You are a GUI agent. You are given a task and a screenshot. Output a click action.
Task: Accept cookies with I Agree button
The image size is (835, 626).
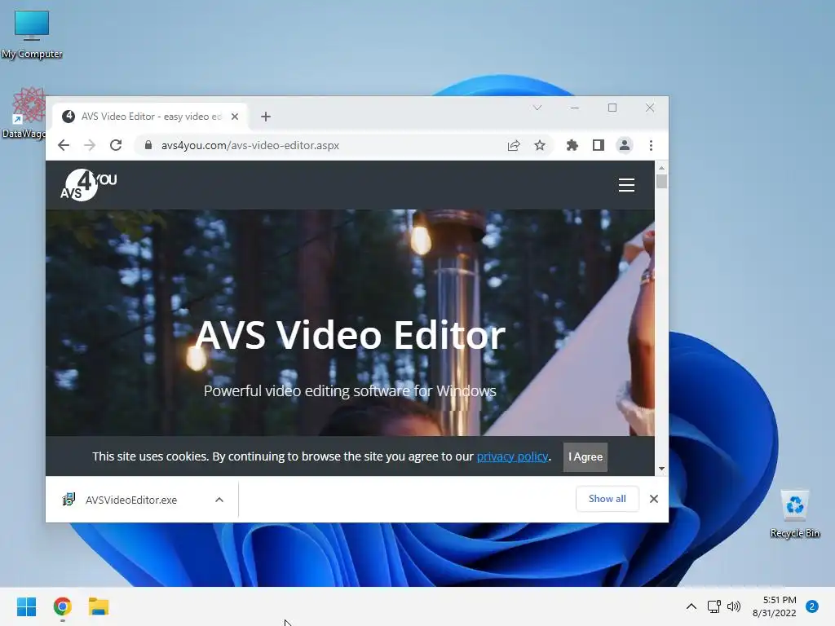click(585, 456)
